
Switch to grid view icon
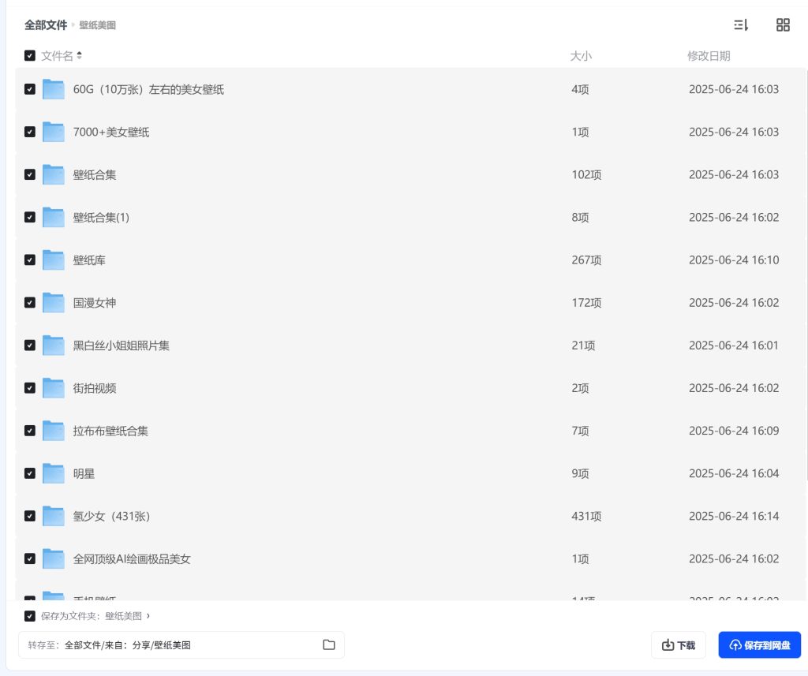coord(783,24)
